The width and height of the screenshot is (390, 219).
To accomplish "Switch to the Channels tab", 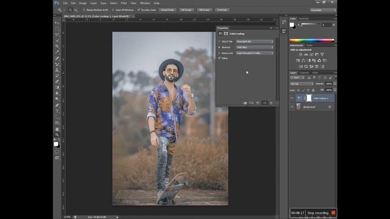I will tap(304, 73).
